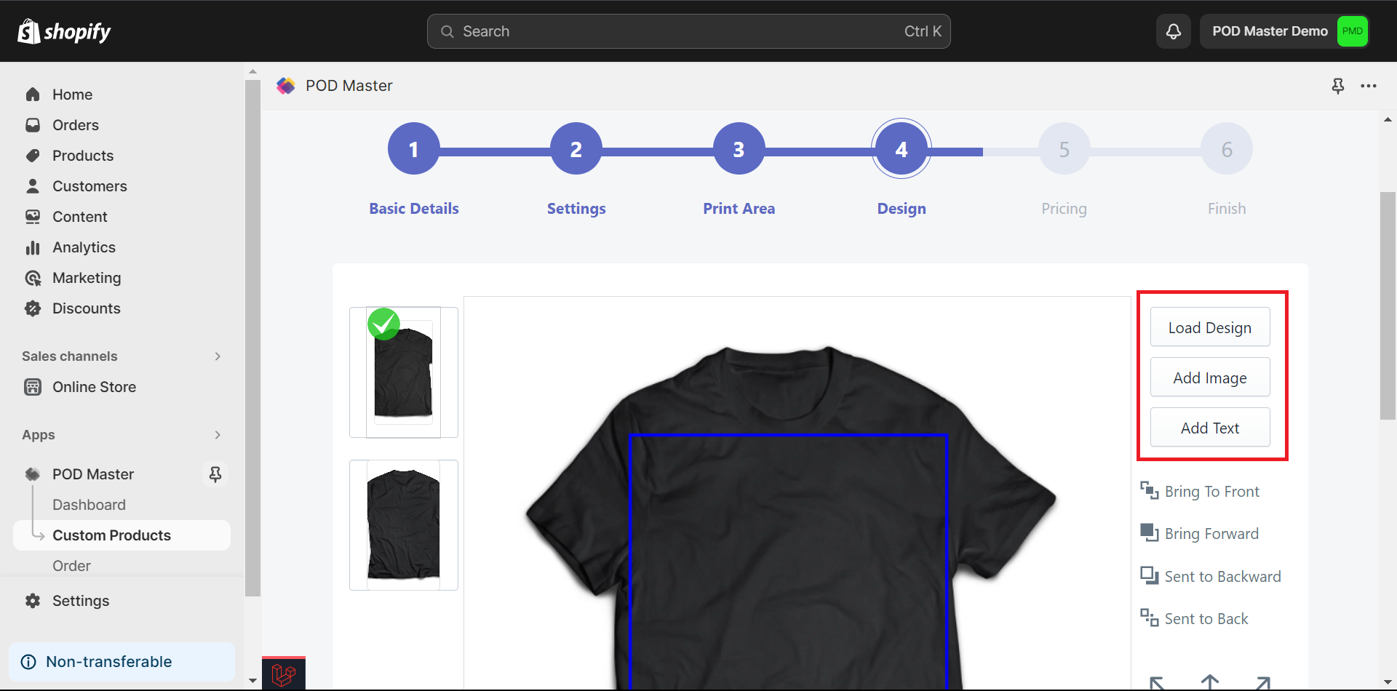Click the Load Design button
This screenshot has width=1397, height=691.
[1210, 327]
